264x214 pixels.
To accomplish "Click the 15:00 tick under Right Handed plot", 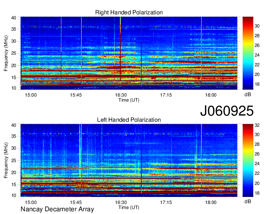I will pyautogui.click(x=31, y=95).
